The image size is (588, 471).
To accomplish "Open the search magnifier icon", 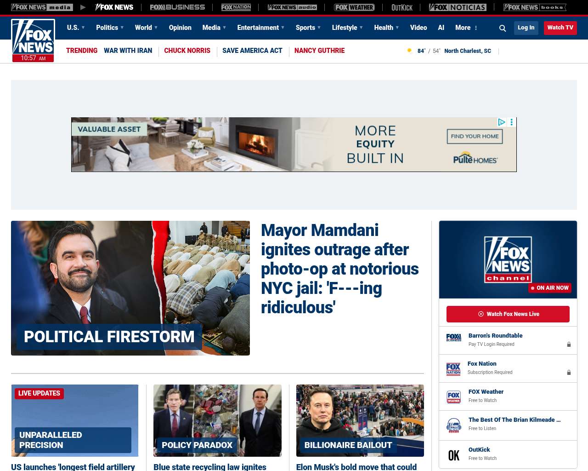I will (x=503, y=28).
